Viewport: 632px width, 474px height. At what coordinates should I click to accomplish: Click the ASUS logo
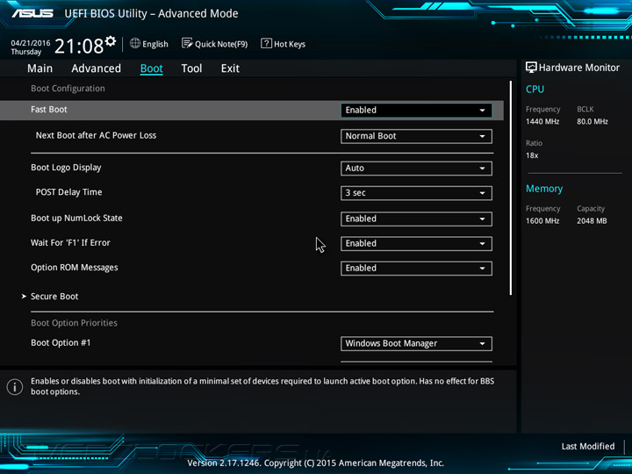click(x=32, y=13)
